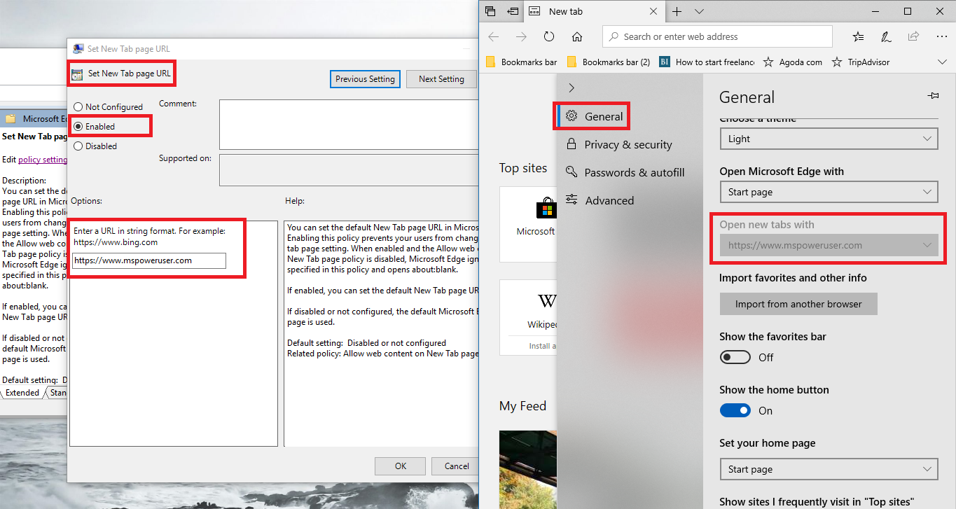Image resolution: width=956 pixels, height=509 pixels.
Task: Click Passwords & autofill key icon
Action: (x=571, y=172)
